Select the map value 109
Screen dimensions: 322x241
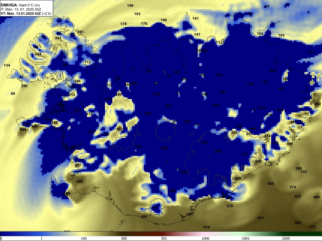click(260, 34)
